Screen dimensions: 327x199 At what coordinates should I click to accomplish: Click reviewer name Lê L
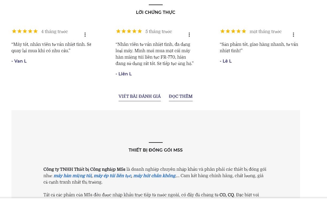tap(226, 61)
